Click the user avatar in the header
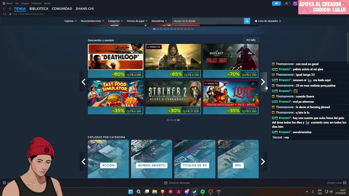This screenshot has height=196, width=349. click(295, 3)
